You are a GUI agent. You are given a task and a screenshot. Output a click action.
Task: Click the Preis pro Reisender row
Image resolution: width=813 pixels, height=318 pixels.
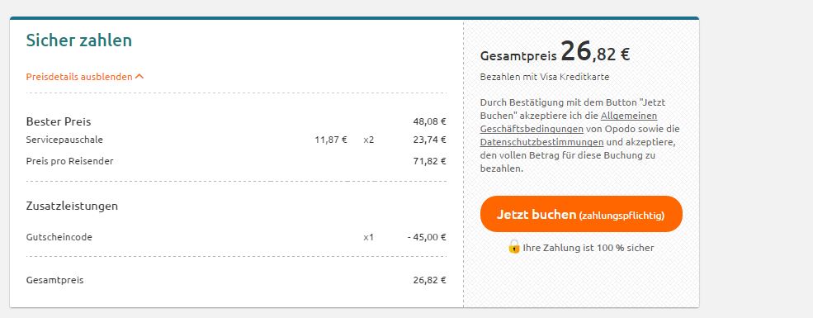[x=236, y=161]
